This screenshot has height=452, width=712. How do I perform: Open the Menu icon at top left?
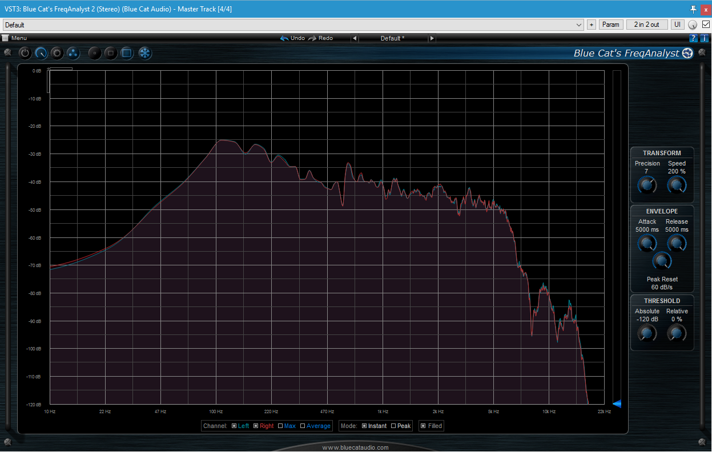pyautogui.click(x=5, y=38)
